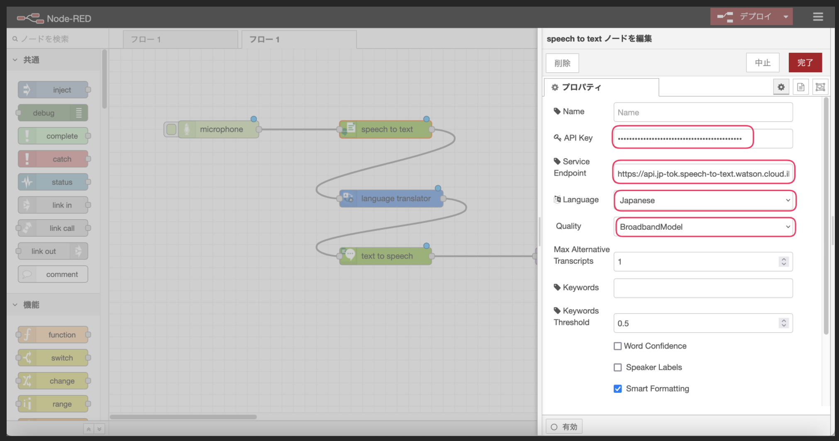Pick the range node from palette
The image size is (839, 441).
[53, 404]
